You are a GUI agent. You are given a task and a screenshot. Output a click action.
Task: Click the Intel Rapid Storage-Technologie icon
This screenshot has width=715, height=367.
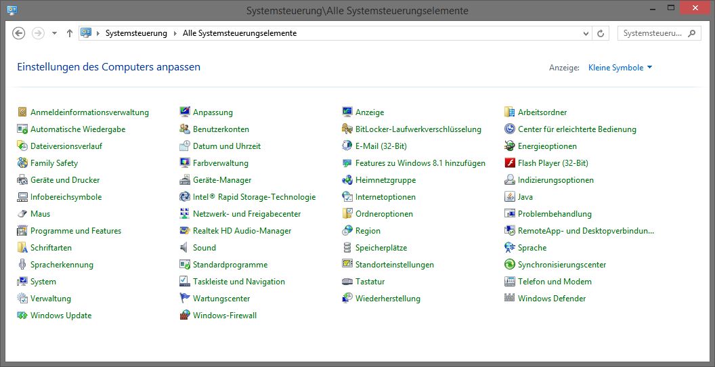(185, 197)
